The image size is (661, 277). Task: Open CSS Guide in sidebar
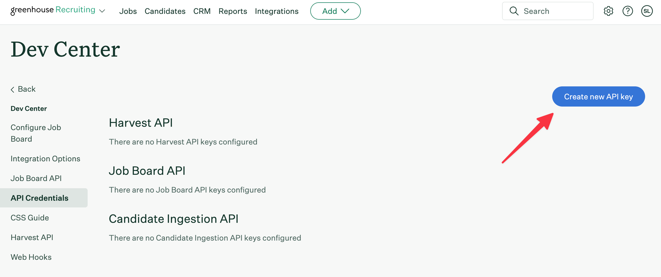coord(30,218)
